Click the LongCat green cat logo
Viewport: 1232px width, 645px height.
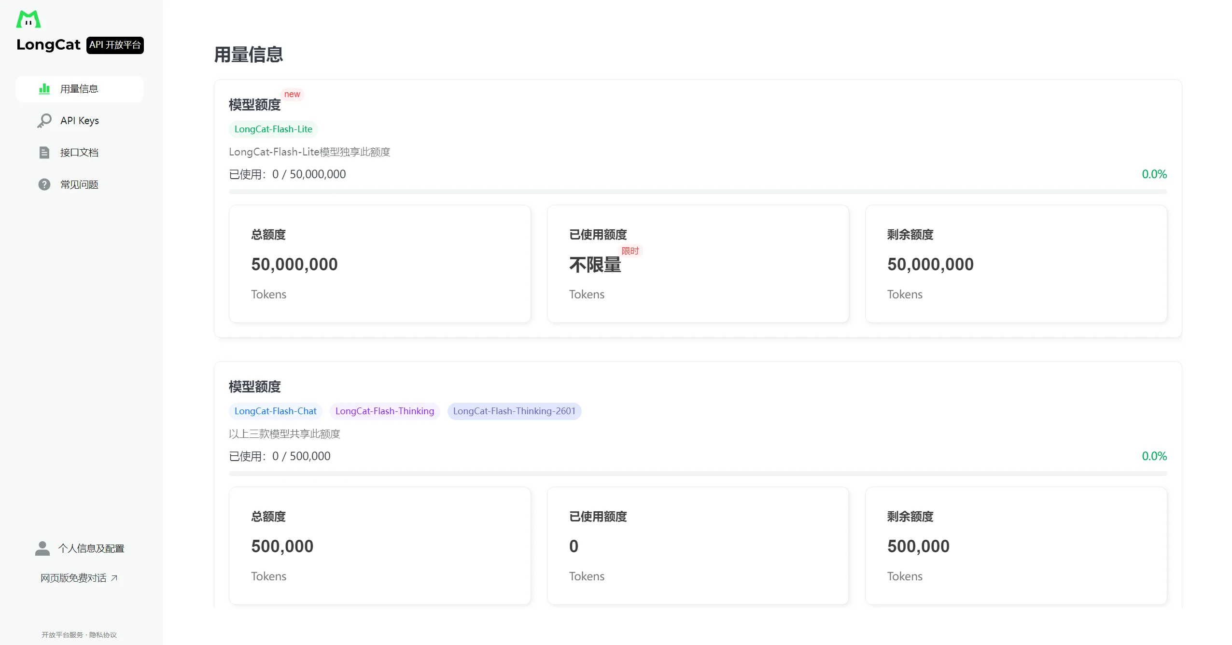click(28, 19)
